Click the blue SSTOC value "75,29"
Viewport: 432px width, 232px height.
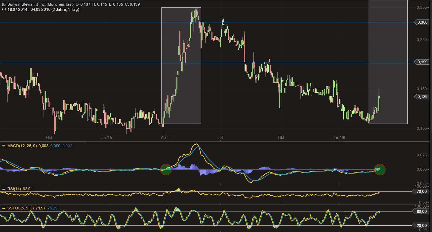point(52,208)
